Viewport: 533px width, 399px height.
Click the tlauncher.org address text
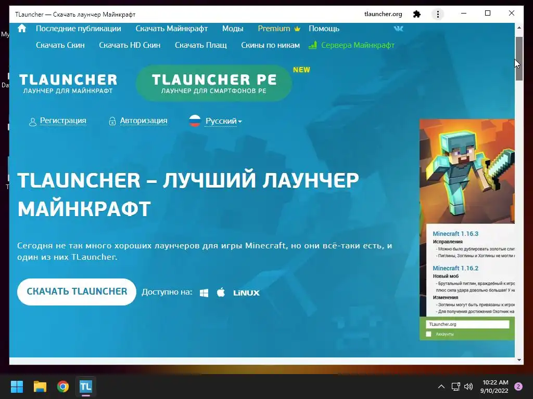point(383,14)
